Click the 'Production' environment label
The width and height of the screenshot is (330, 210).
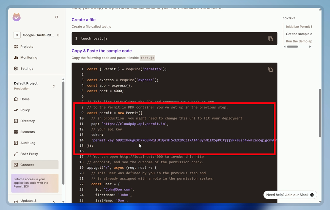point(22,89)
